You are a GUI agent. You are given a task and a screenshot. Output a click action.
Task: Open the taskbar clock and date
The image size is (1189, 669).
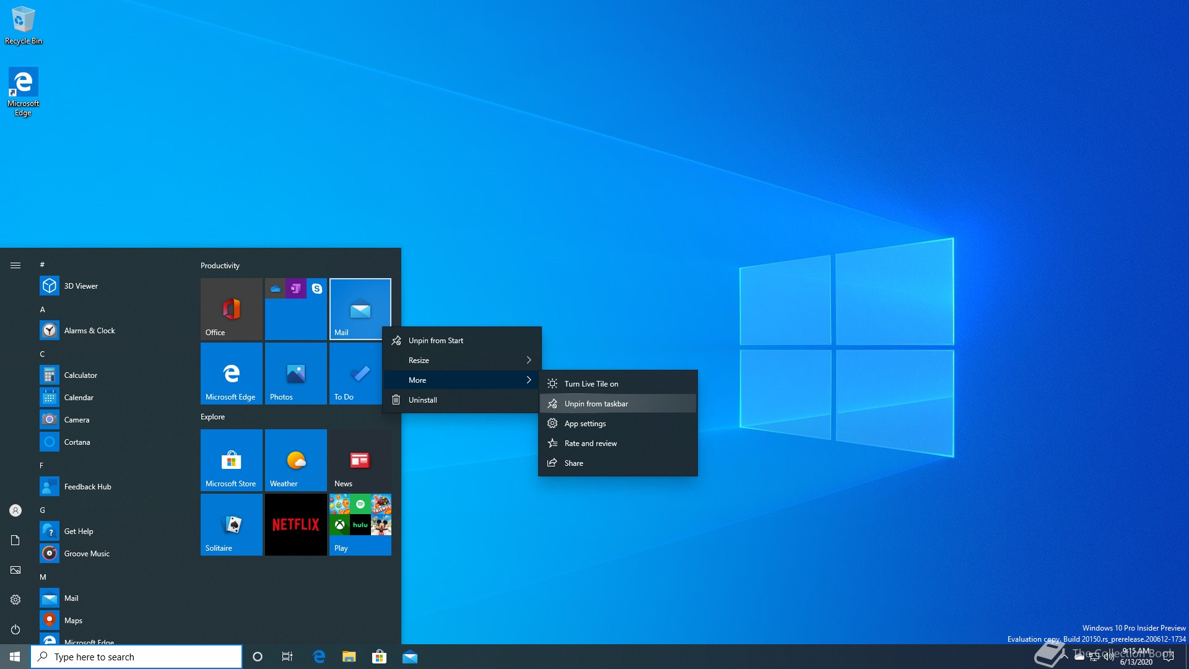pos(1136,657)
